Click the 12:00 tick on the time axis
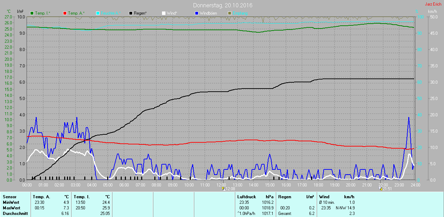The height and width of the screenshot is (217, 444). pyautogui.click(x=221, y=185)
